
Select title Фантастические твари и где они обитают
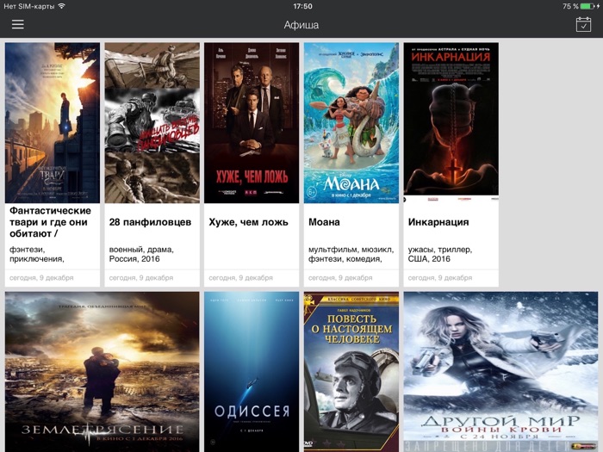pos(50,222)
